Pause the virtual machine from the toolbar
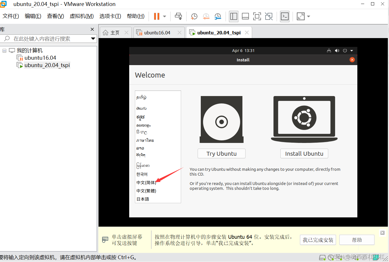389x262 pixels. coord(157,16)
